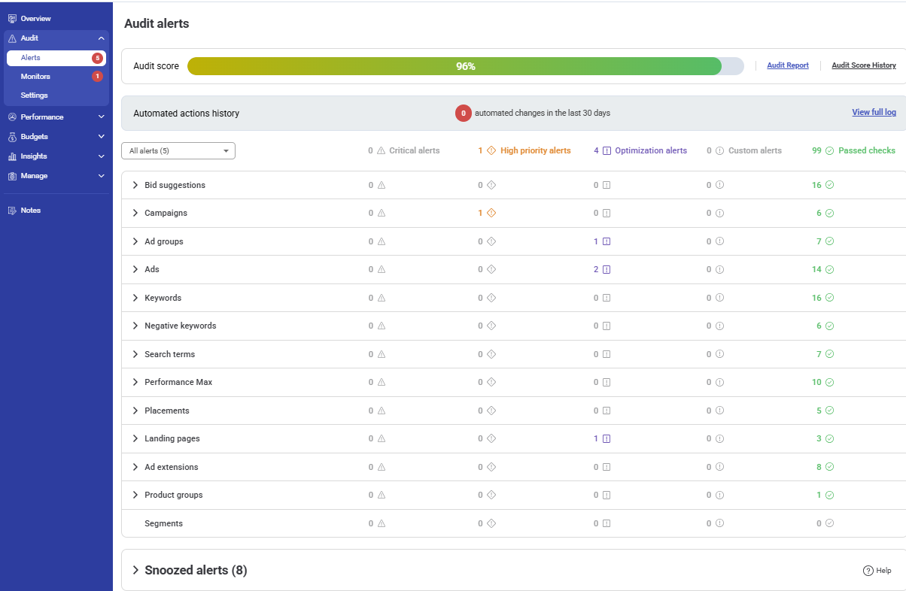Expand the Campaigns row
This screenshot has width=906, height=591.
(135, 213)
